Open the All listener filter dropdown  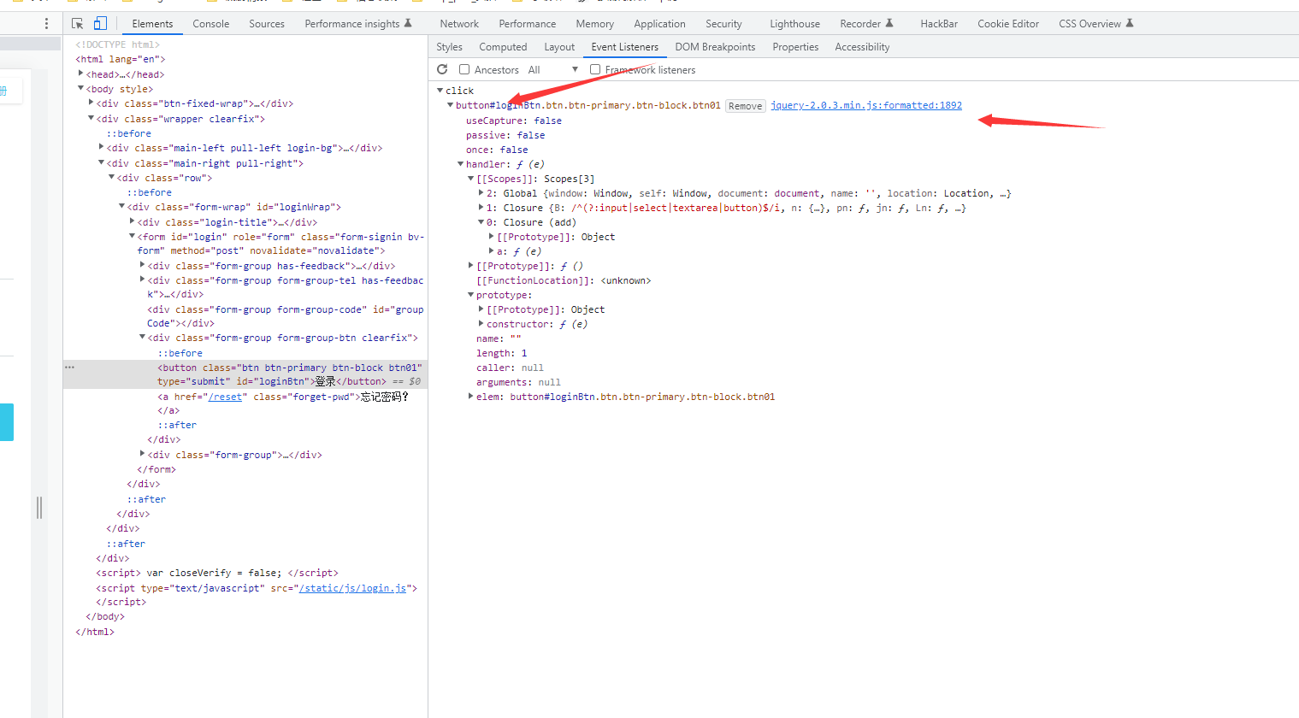(552, 70)
